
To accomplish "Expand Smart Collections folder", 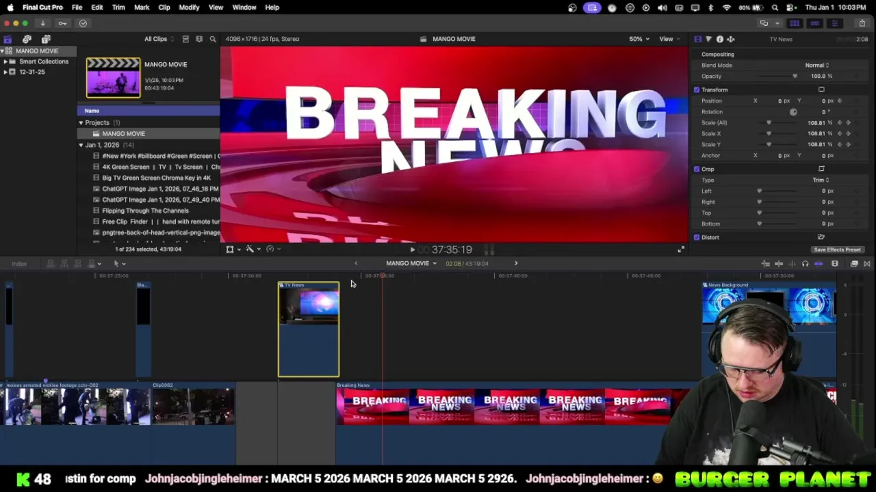I will (x=5, y=61).
